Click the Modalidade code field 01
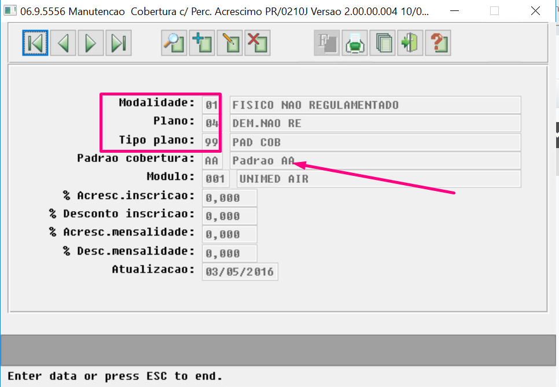 click(212, 105)
